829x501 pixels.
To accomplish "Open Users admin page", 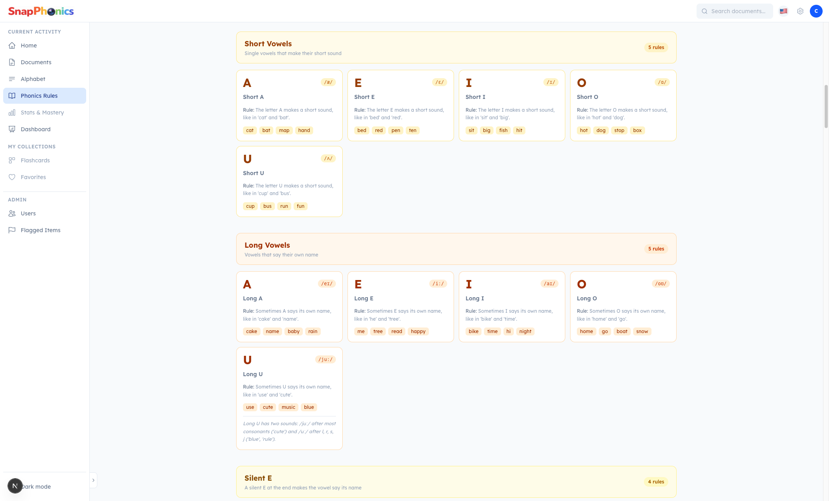I will pos(28,213).
